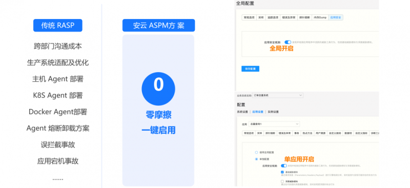Switch to the 内存Dump tab

click(x=320, y=17)
